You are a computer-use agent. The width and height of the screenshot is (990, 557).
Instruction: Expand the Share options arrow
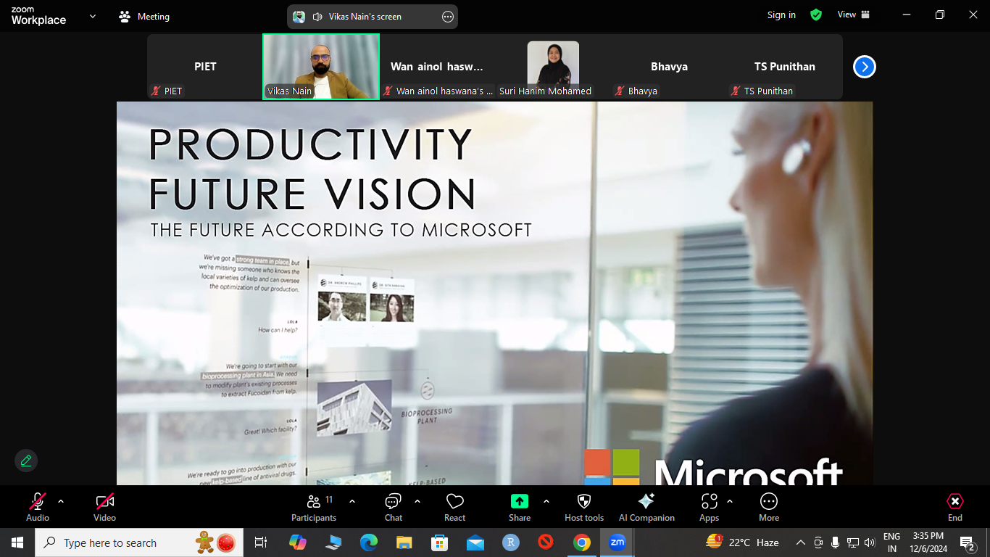click(x=546, y=501)
